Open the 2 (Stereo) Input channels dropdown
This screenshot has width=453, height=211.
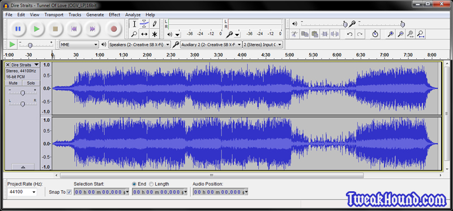tap(263, 45)
